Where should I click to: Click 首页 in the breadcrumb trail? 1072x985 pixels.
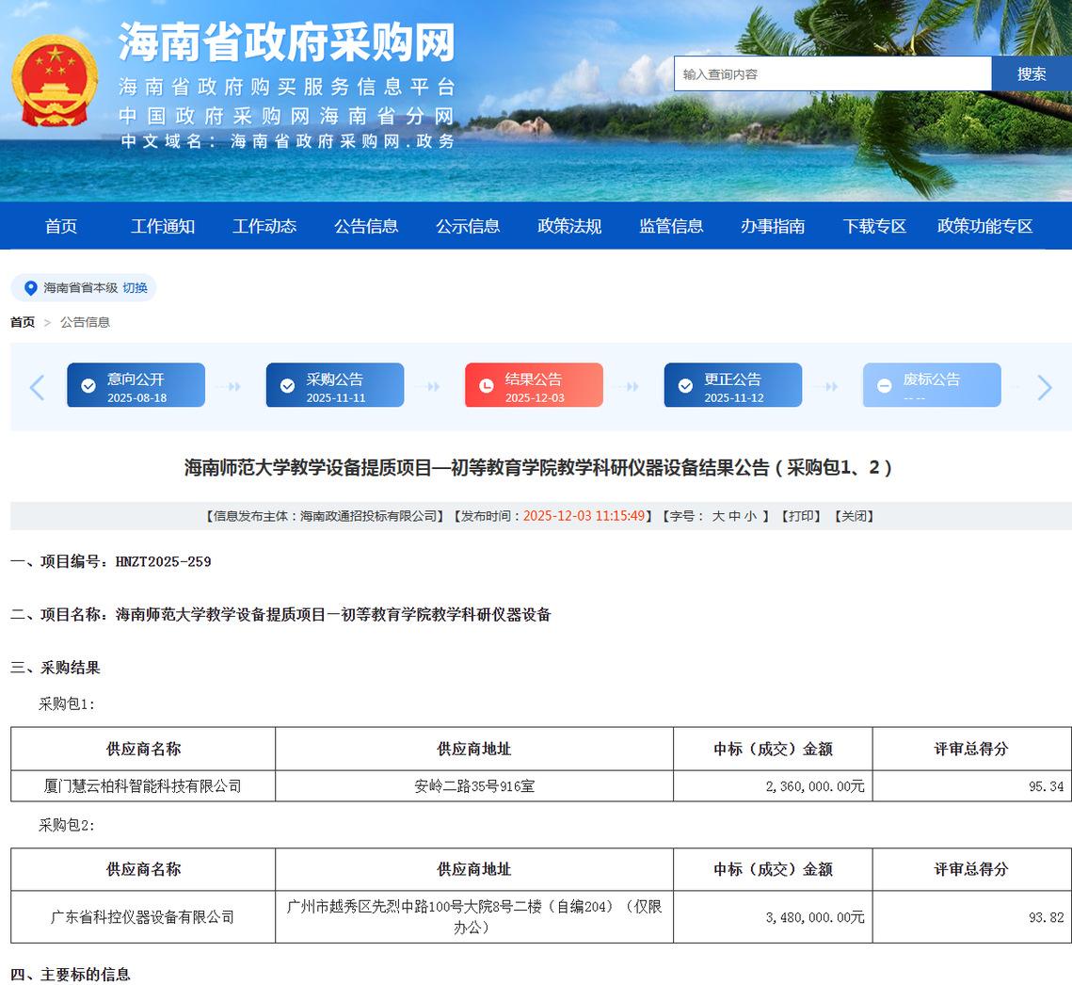pos(23,322)
